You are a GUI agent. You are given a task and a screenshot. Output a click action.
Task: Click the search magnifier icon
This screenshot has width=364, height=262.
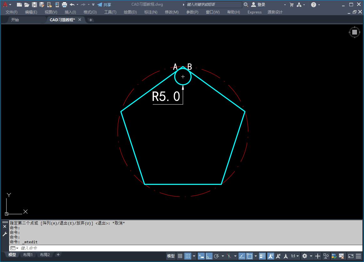coord(246,4)
